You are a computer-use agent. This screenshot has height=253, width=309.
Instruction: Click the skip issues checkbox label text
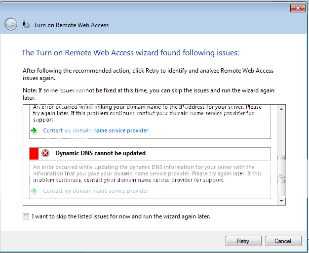[x=121, y=216]
